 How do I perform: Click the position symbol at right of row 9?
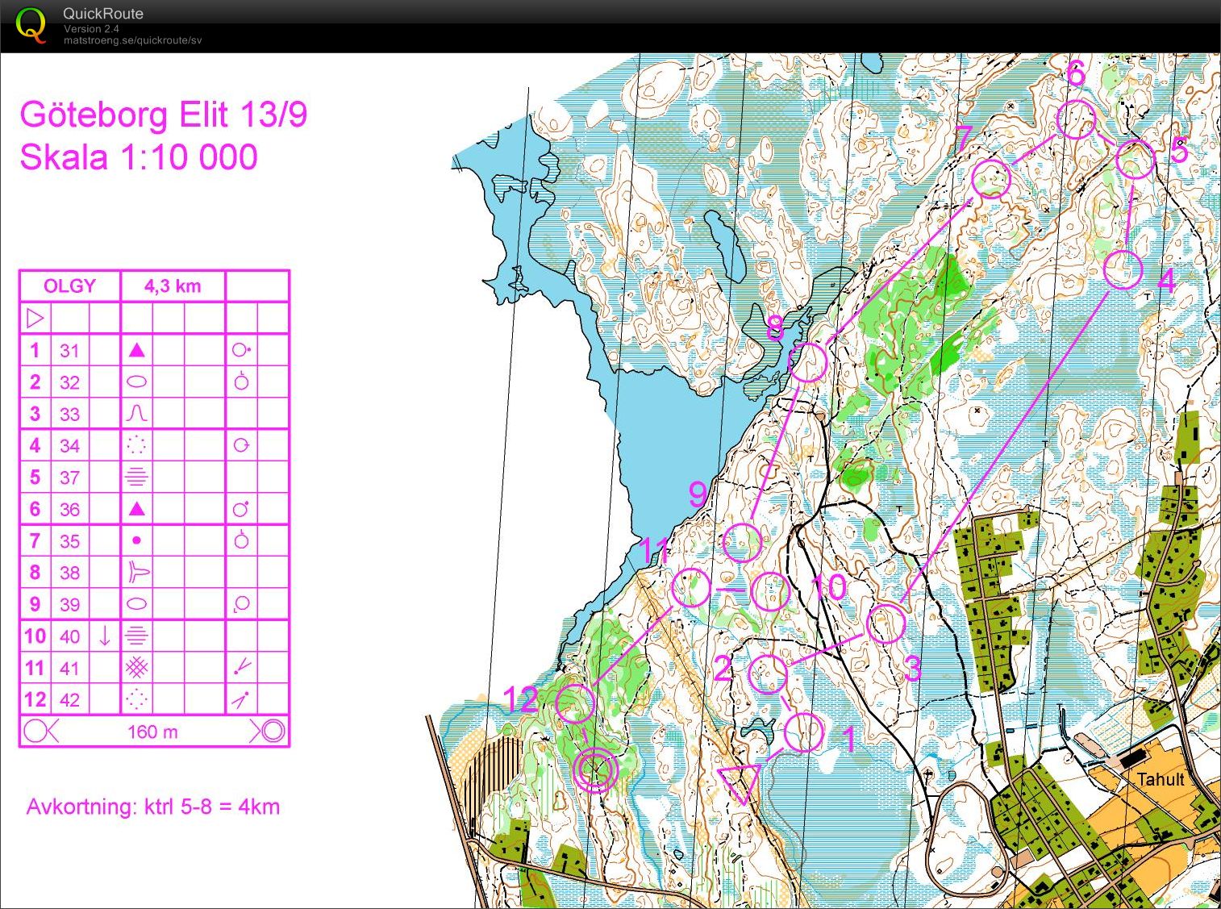(240, 604)
